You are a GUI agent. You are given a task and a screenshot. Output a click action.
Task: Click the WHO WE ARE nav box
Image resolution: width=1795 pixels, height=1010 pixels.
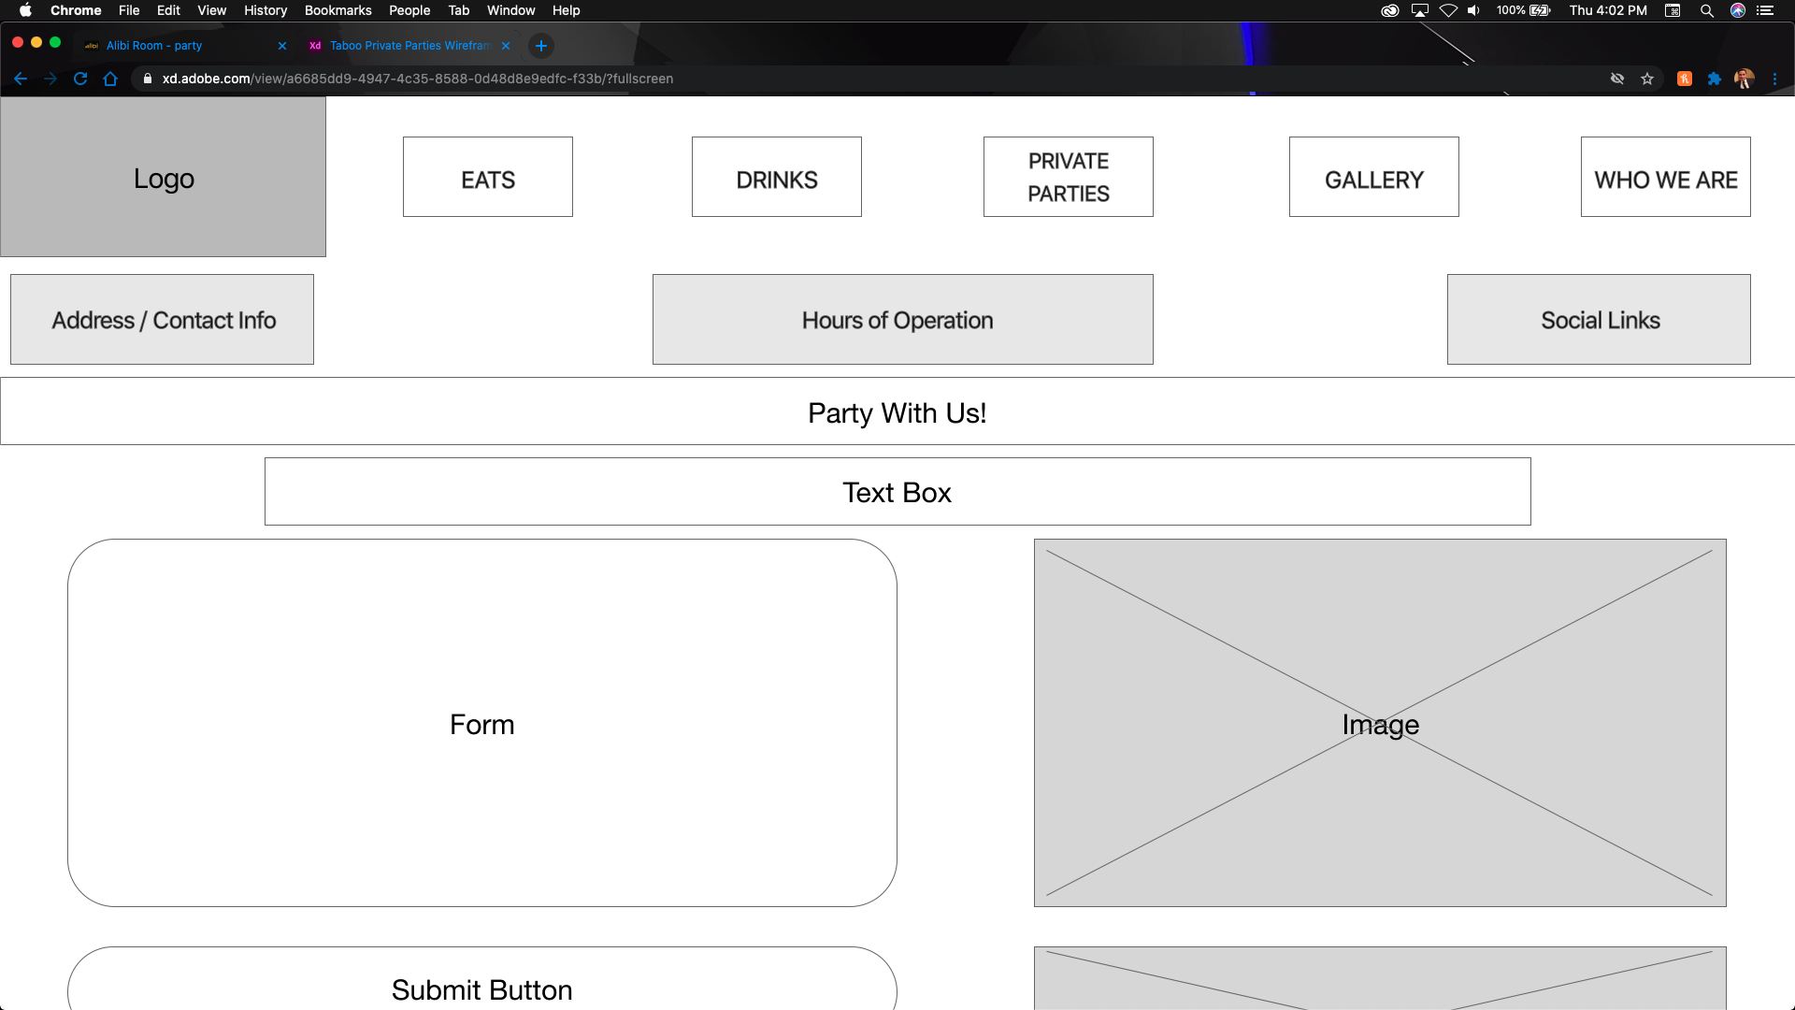1665,178
